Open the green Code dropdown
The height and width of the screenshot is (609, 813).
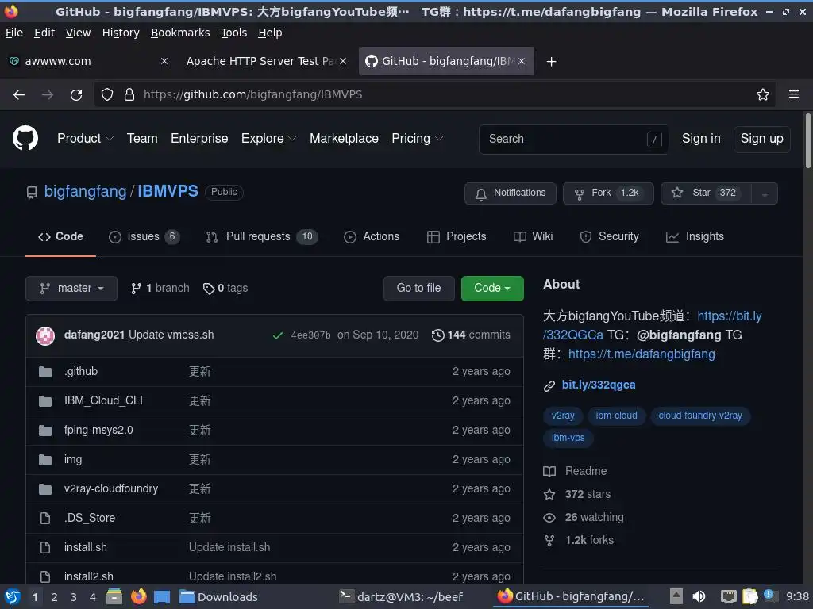point(492,289)
